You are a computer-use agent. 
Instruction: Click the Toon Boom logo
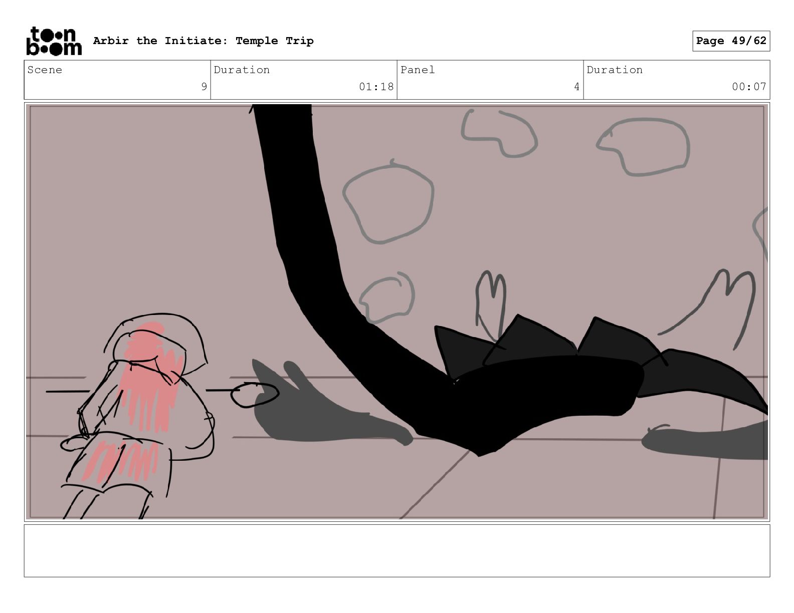coord(54,41)
